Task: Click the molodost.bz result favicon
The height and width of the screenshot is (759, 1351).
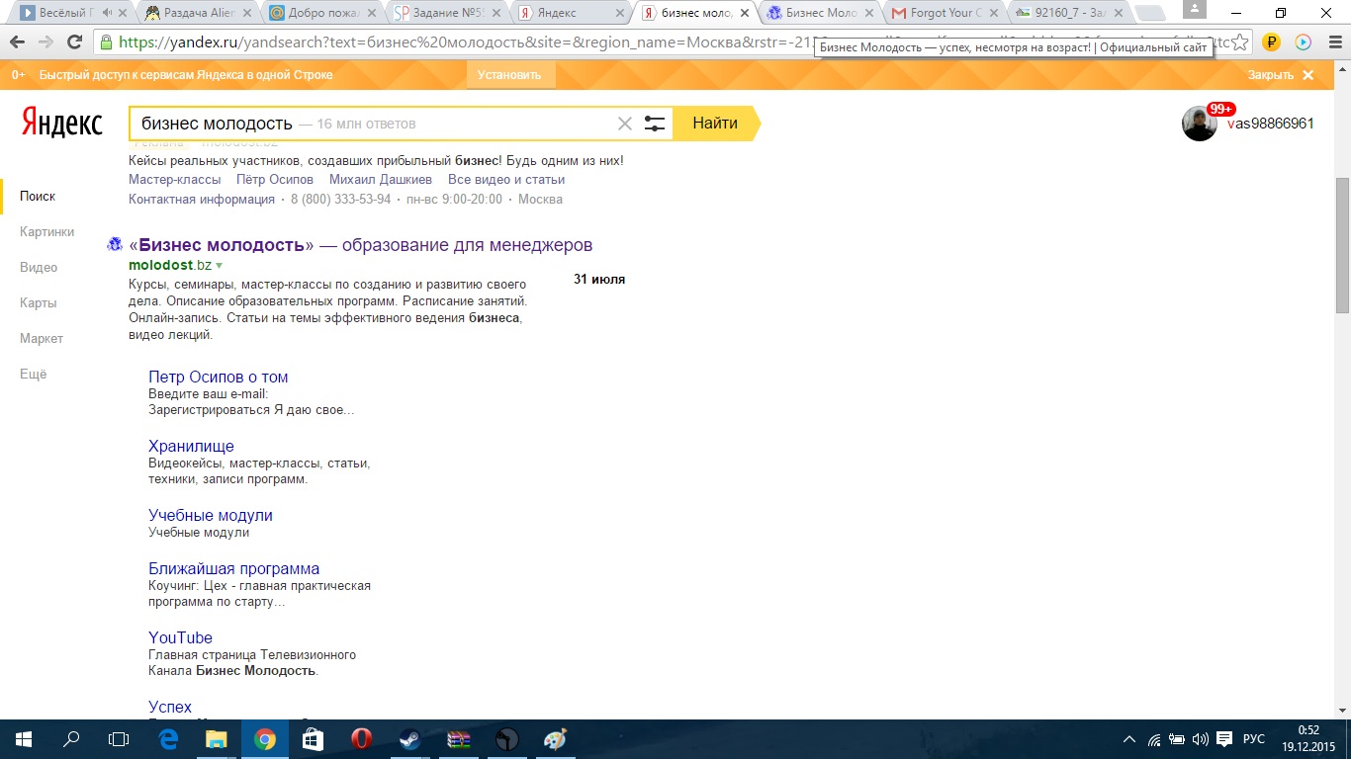Action: coord(115,245)
